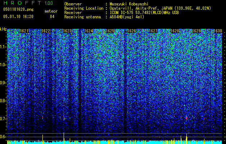Click version number 1.0.0
226x144 pixels.
tap(49, 3)
